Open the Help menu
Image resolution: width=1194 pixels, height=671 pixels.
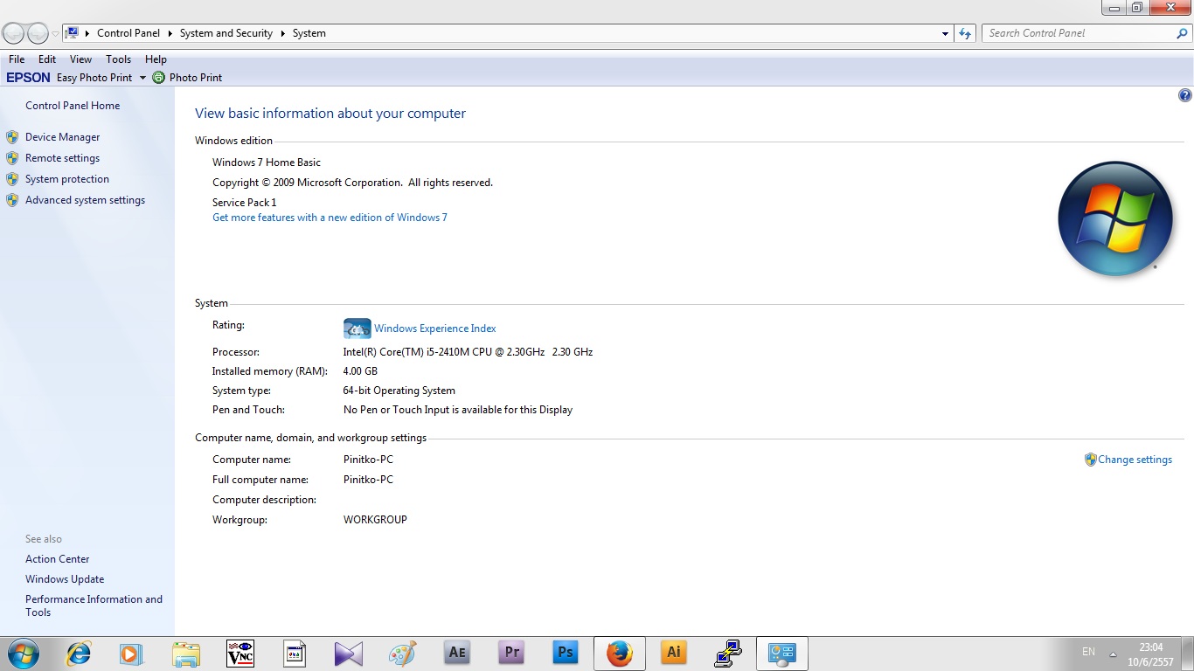(x=156, y=59)
